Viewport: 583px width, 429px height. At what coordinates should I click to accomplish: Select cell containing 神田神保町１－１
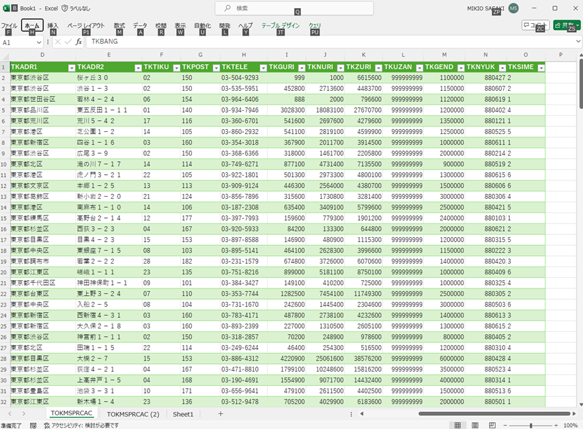[109, 283]
